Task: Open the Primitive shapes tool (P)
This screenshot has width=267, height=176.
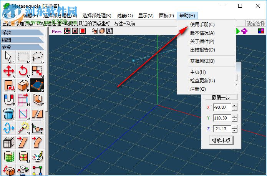Action: (x=23, y=85)
